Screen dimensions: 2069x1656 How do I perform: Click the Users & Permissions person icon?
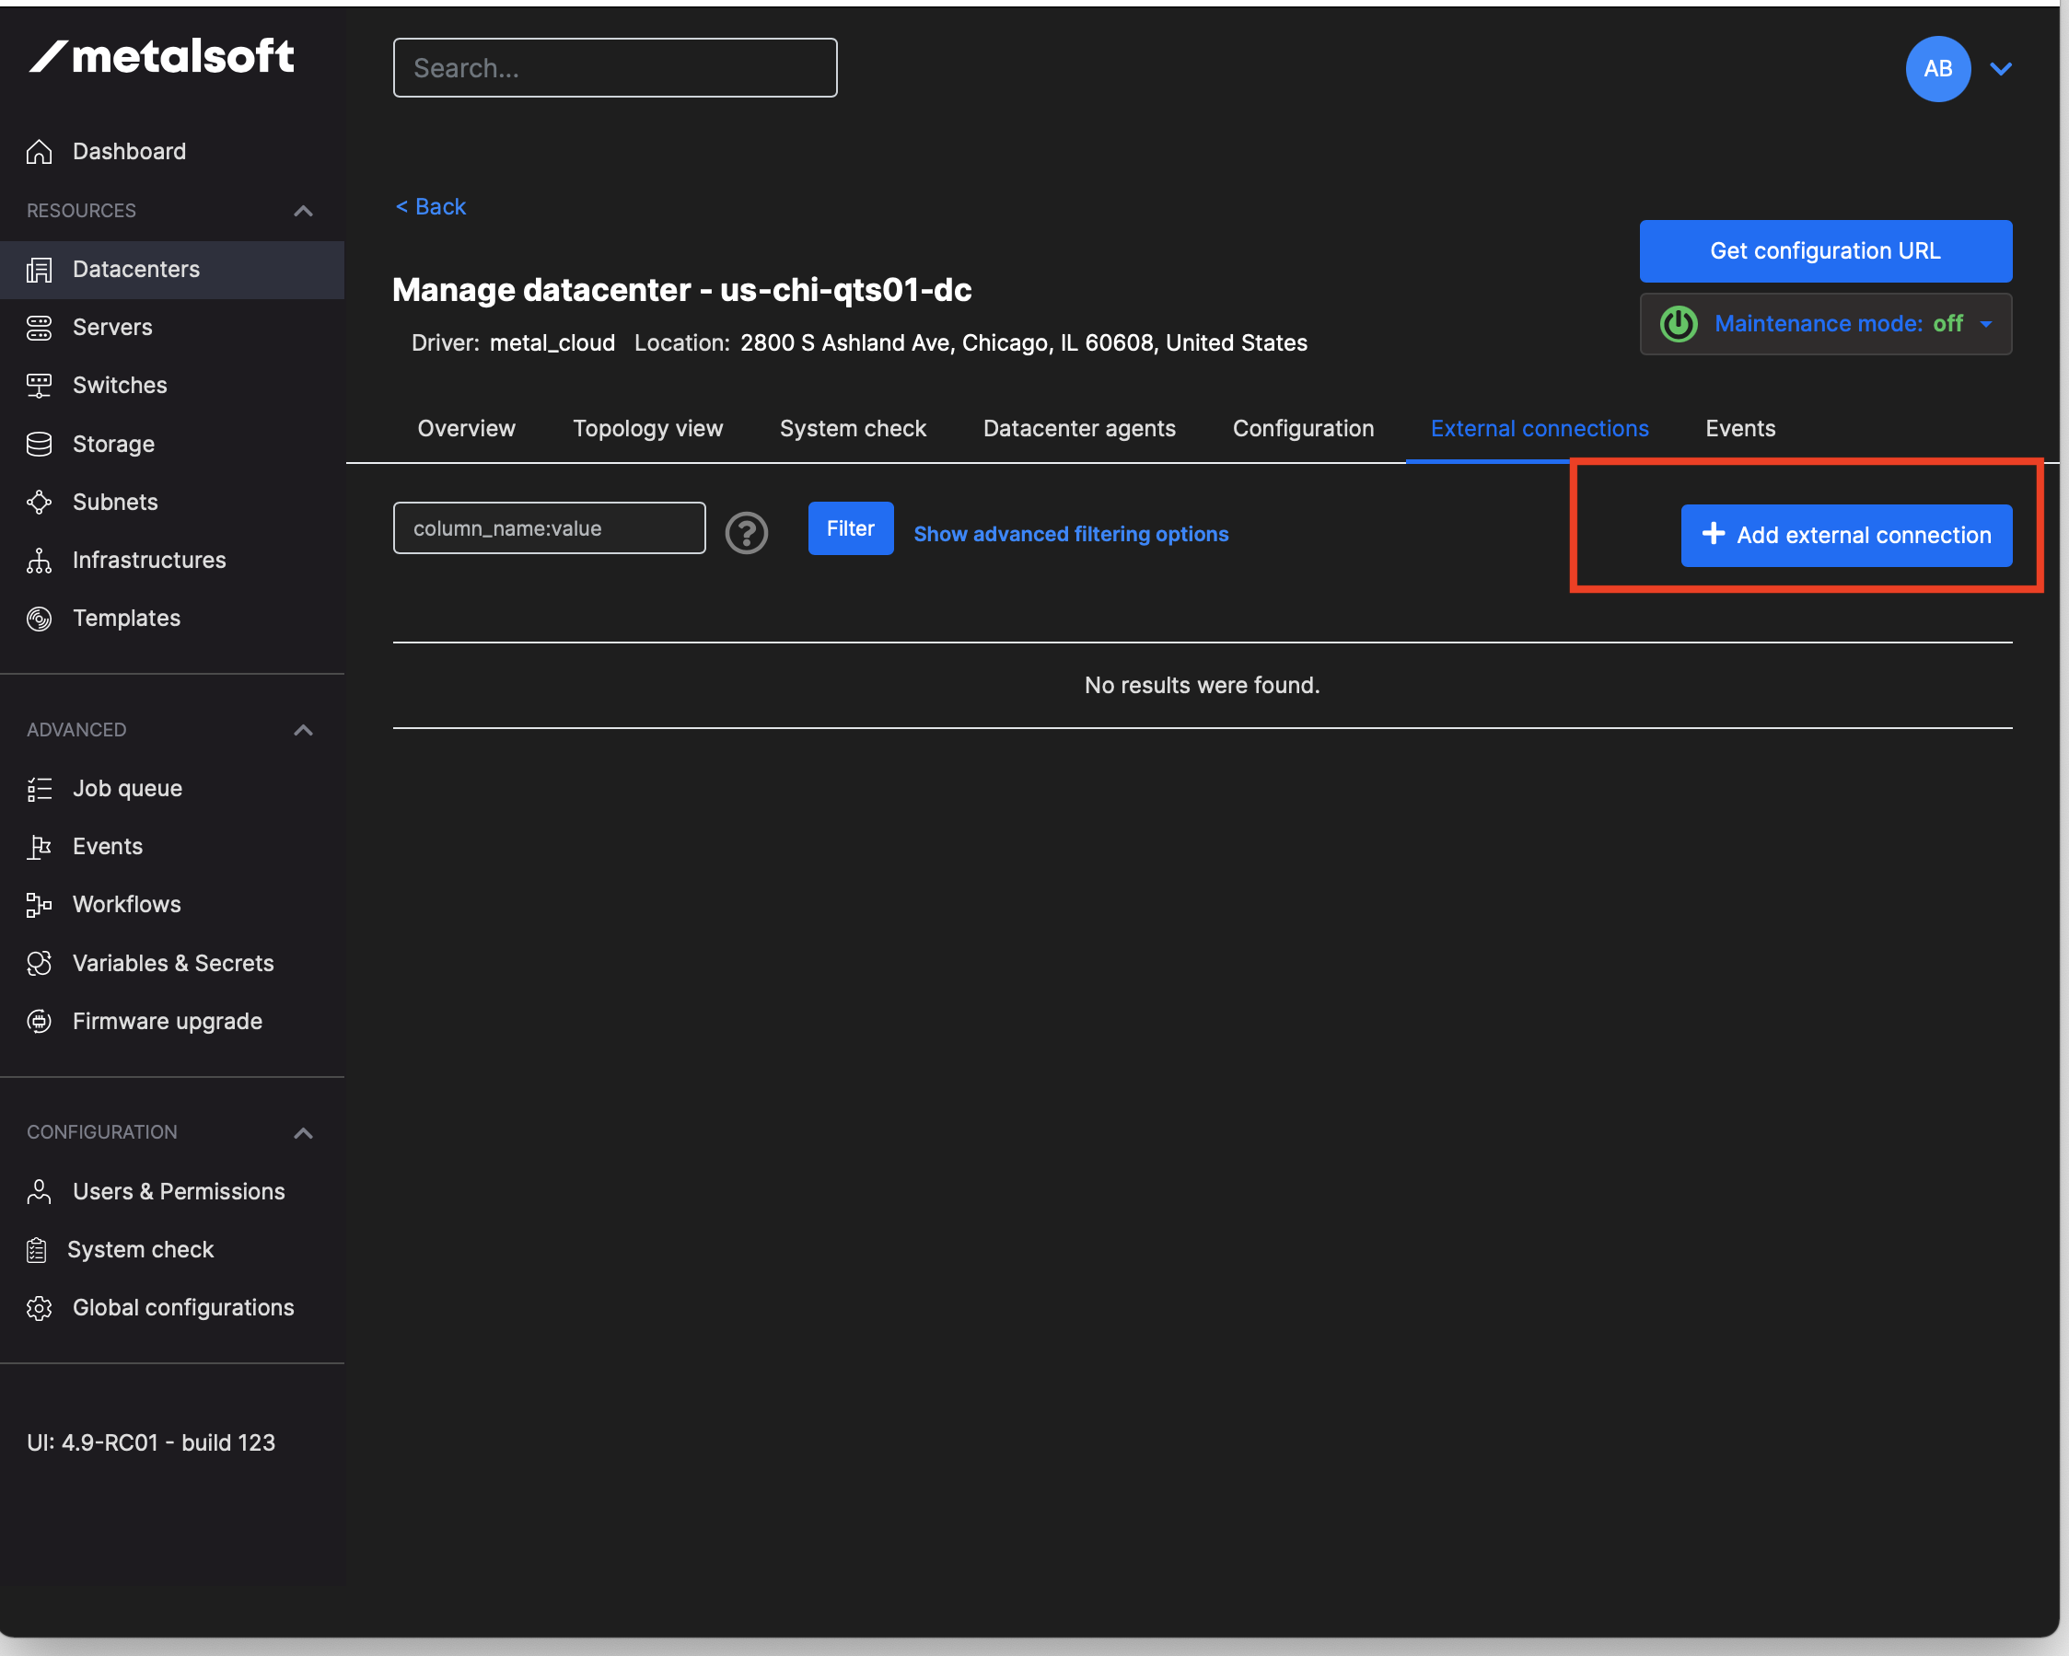39,1192
